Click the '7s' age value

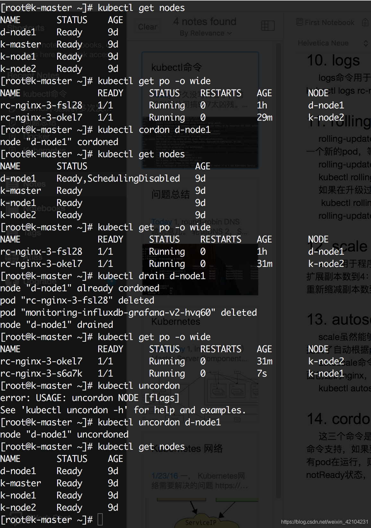[x=262, y=373]
